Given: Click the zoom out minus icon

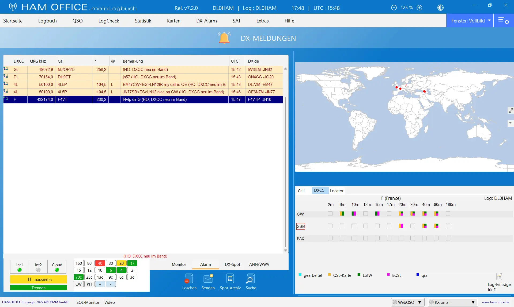Looking at the screenshot, I should click(x=394, y=8).
